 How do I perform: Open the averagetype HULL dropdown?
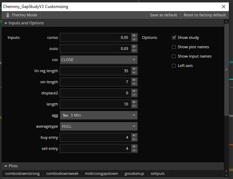point(99,126)
